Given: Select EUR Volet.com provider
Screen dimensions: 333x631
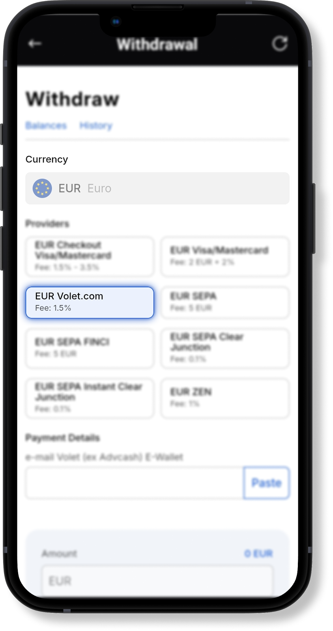Looking at the screenshot, I should pyautogui.click(x=90, y=302).
